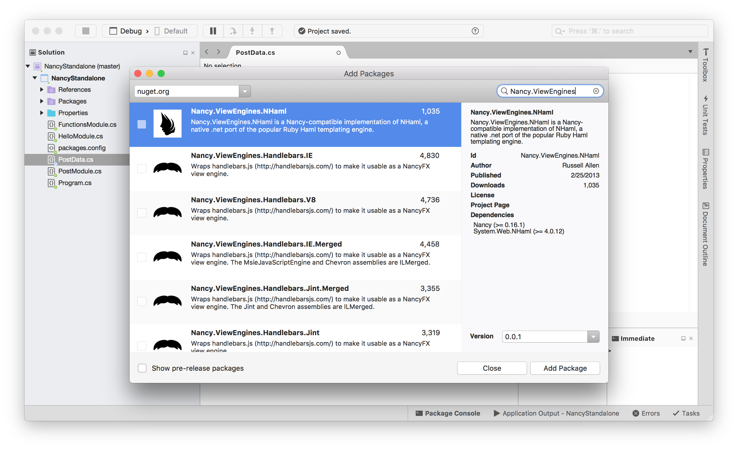Select the NHaml package flame icon

point(168,124)
